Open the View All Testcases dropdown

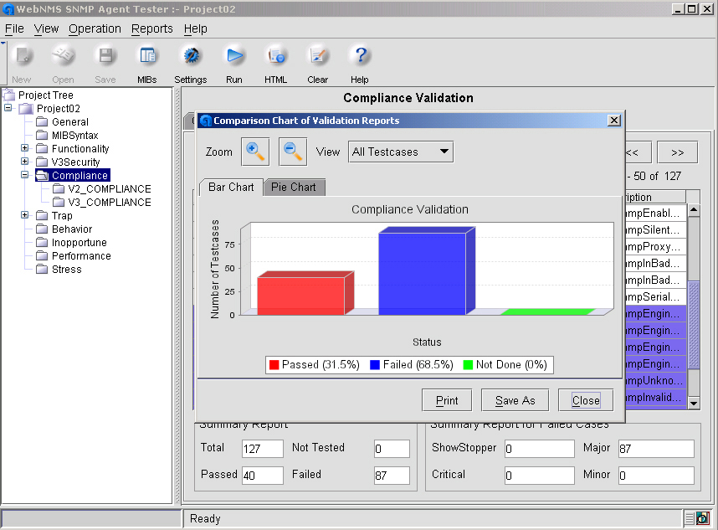401,152
